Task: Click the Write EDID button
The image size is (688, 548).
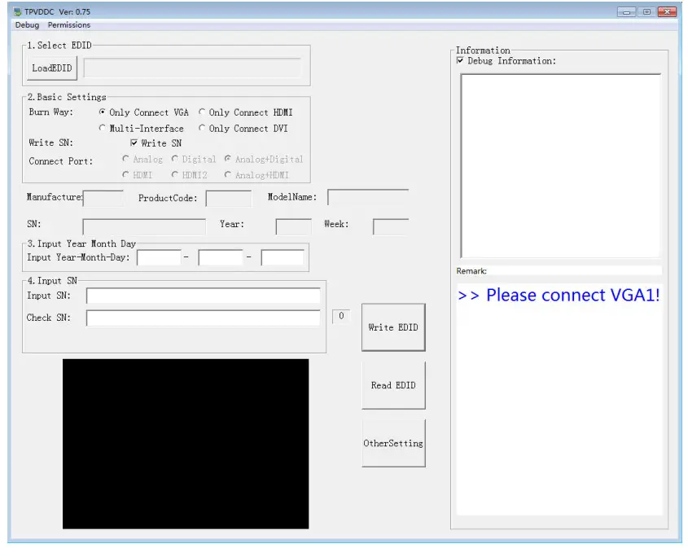Action: point(393,327)
